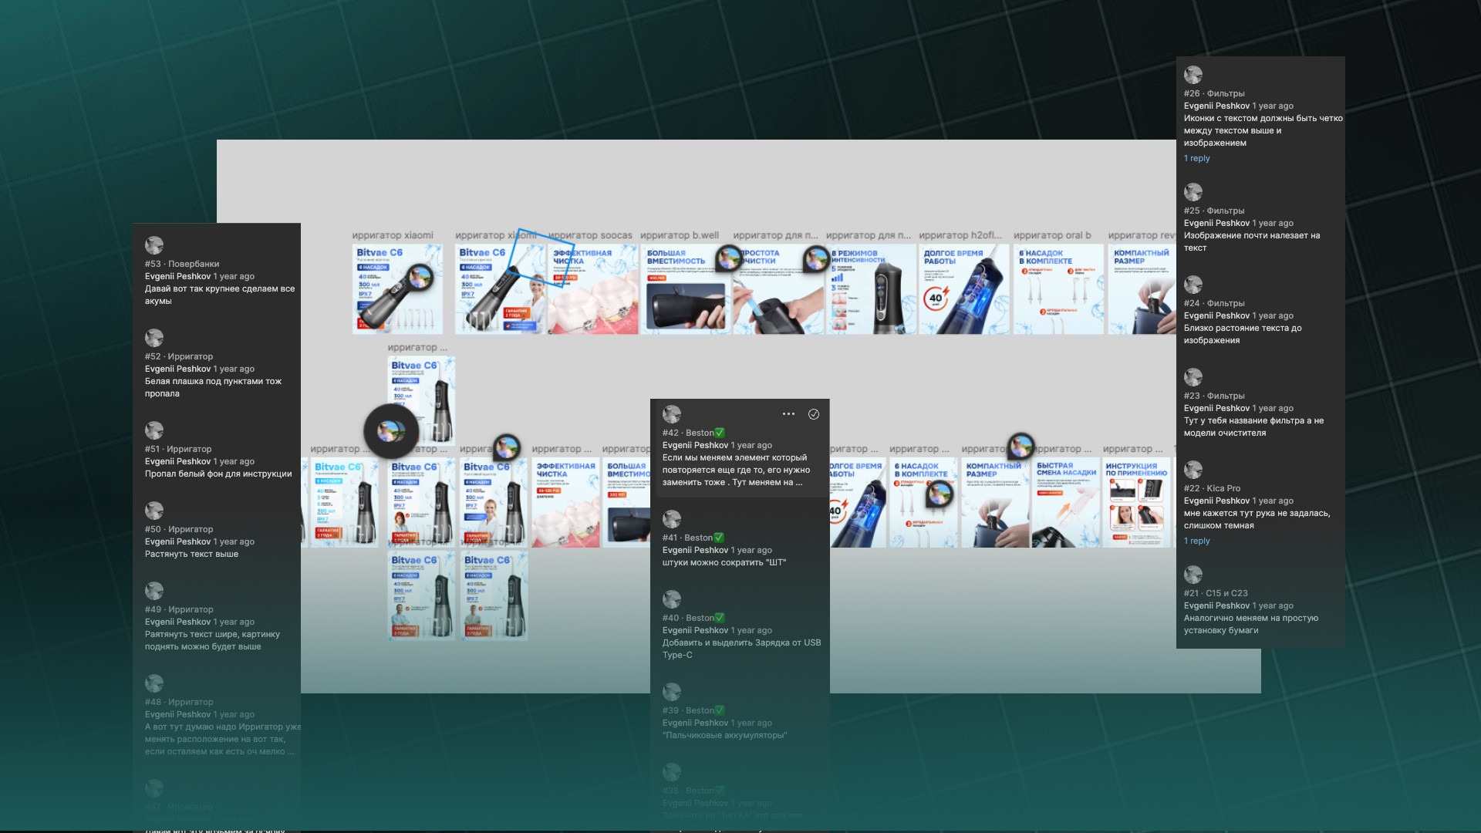Open comment pin on first ирригатор xiaomi frame
This screenshot has height=833, width=1481.
click(x=420, y=277)
